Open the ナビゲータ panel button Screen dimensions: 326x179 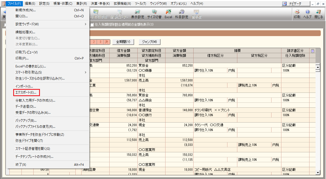(x=296, y=4)
